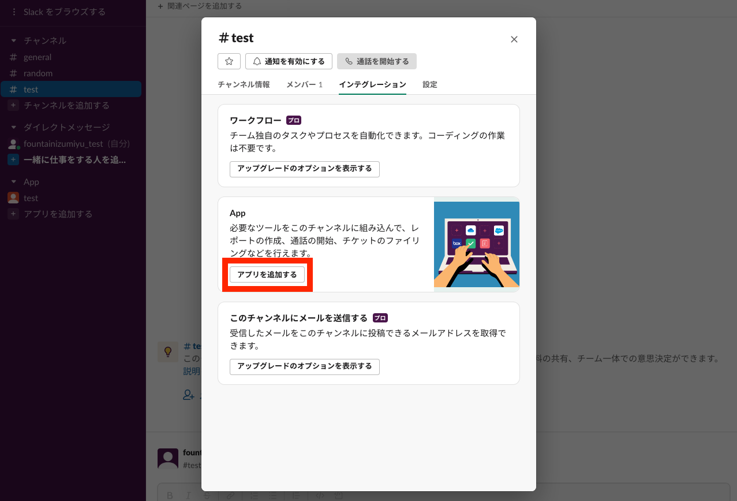This screenshot has width=737, height=501.
Task: Click plus icon beside チャンネルを追加する
Action: click(x=13, y=106)
